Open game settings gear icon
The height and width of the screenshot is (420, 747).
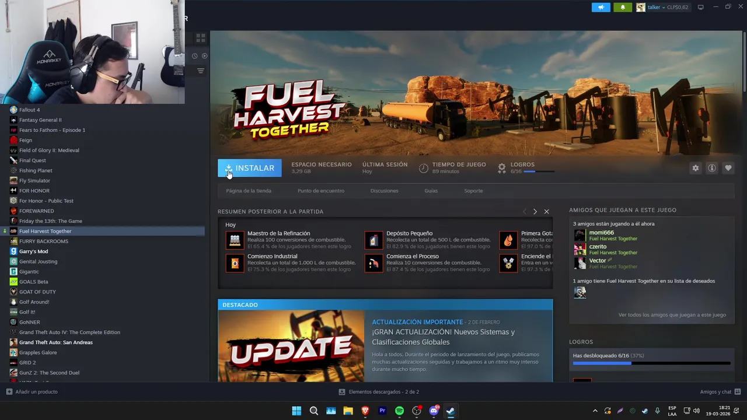point(695,168)
